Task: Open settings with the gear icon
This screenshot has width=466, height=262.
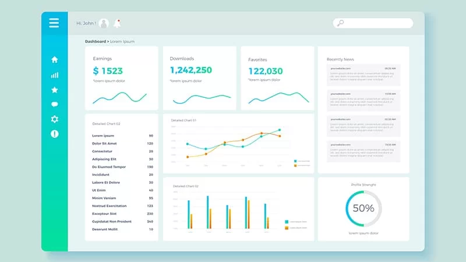Action: coord(54,119)
